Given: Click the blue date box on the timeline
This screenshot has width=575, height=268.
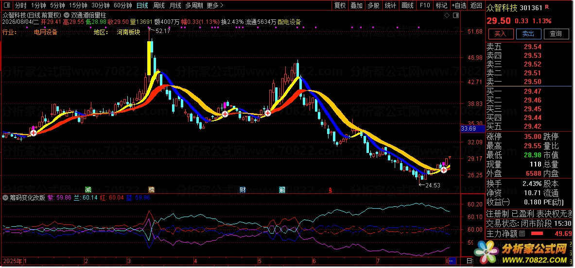Looking at the screenshot, I should [452, 261].
